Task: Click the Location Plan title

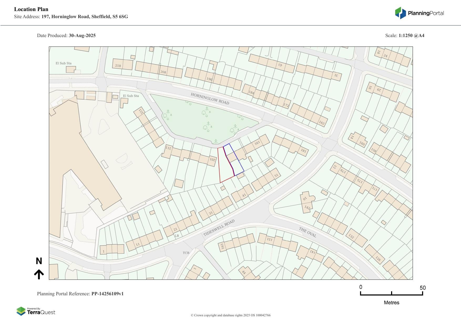Action: coord(31,9)
